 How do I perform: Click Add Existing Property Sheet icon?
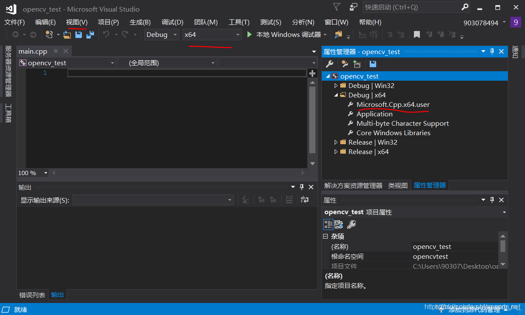(357, 64)
